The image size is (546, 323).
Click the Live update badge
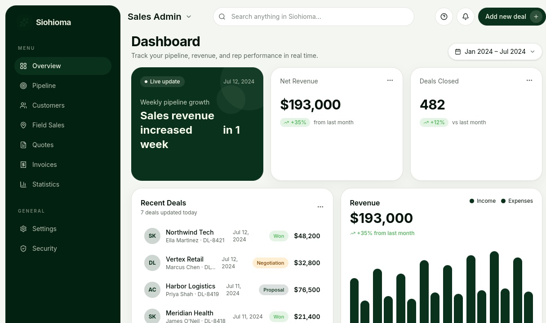(162, 82)
